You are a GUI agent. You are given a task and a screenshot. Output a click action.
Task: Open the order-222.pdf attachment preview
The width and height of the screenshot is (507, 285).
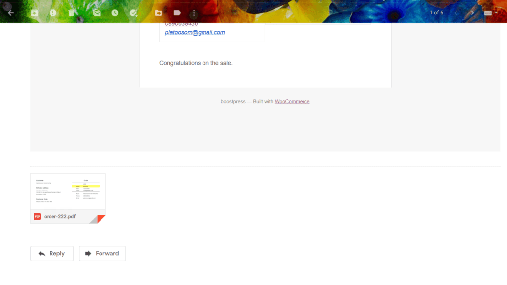tap(68, 198)
